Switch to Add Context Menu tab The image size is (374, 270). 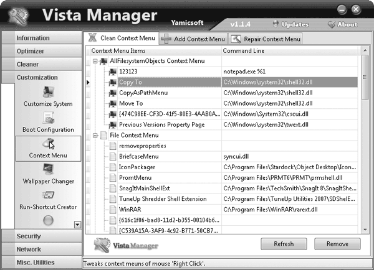coord(193,39)
